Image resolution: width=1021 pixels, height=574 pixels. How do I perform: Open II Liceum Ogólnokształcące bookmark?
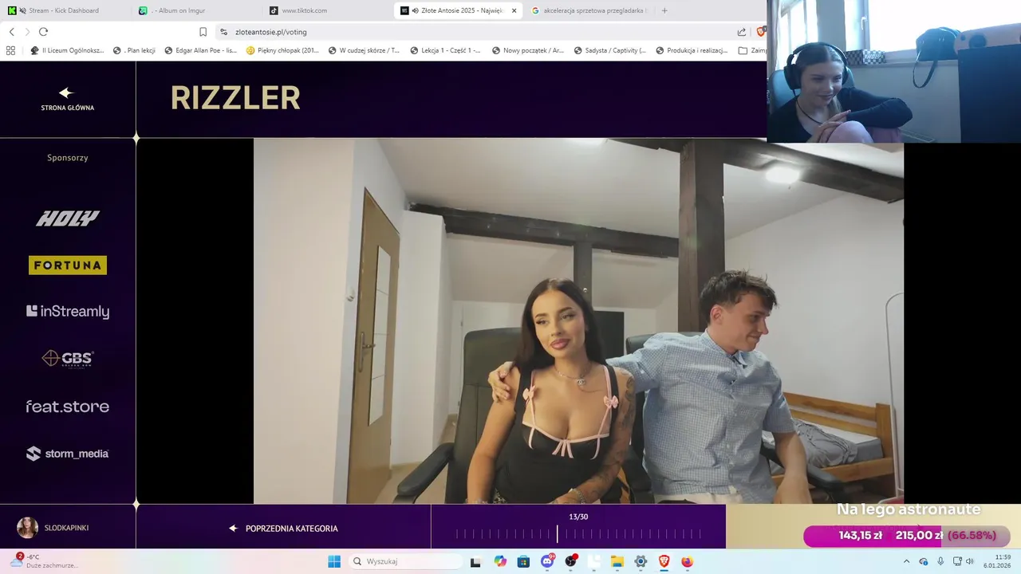coord(67,50)
